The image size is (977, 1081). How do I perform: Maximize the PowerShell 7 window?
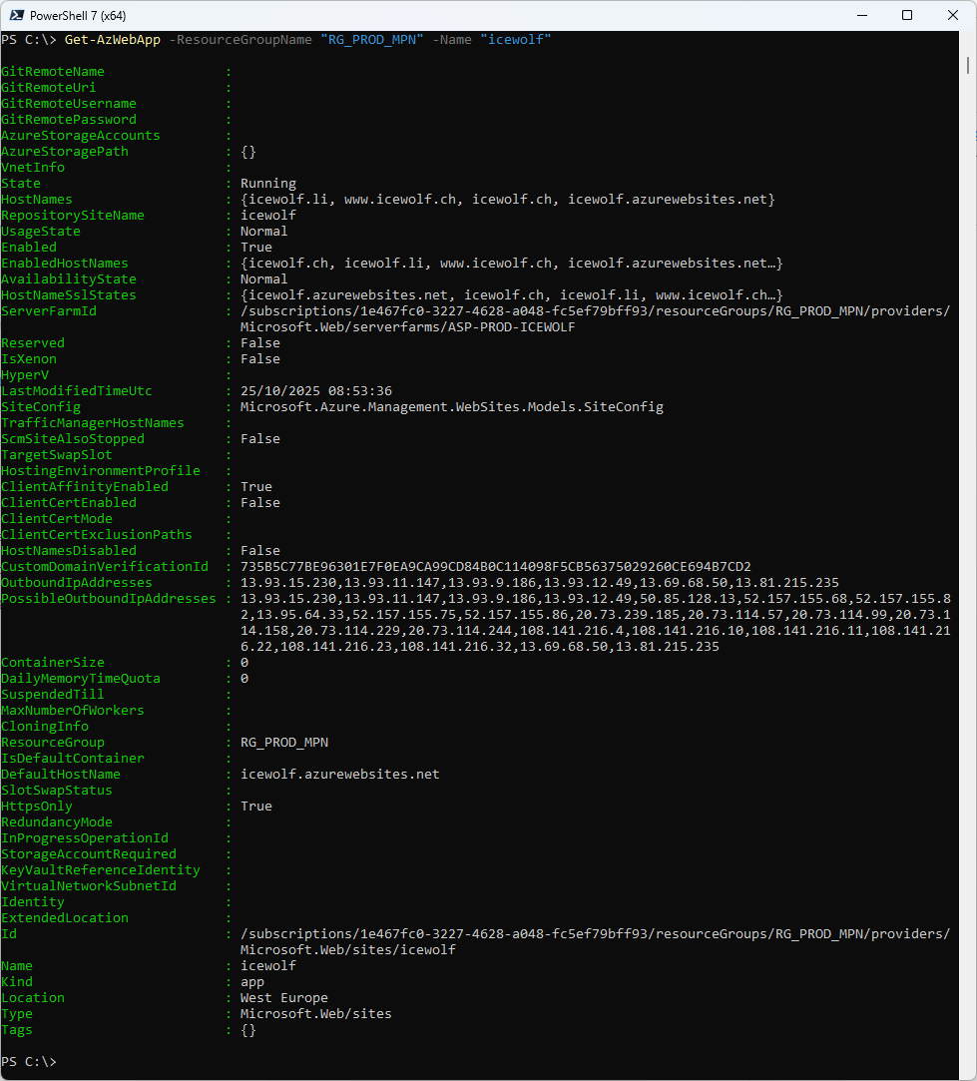tap(907, 15)
